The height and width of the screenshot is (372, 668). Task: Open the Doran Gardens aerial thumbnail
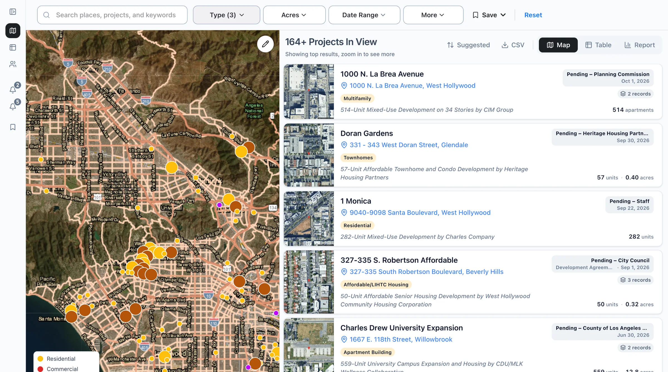(x=309, y=155)
